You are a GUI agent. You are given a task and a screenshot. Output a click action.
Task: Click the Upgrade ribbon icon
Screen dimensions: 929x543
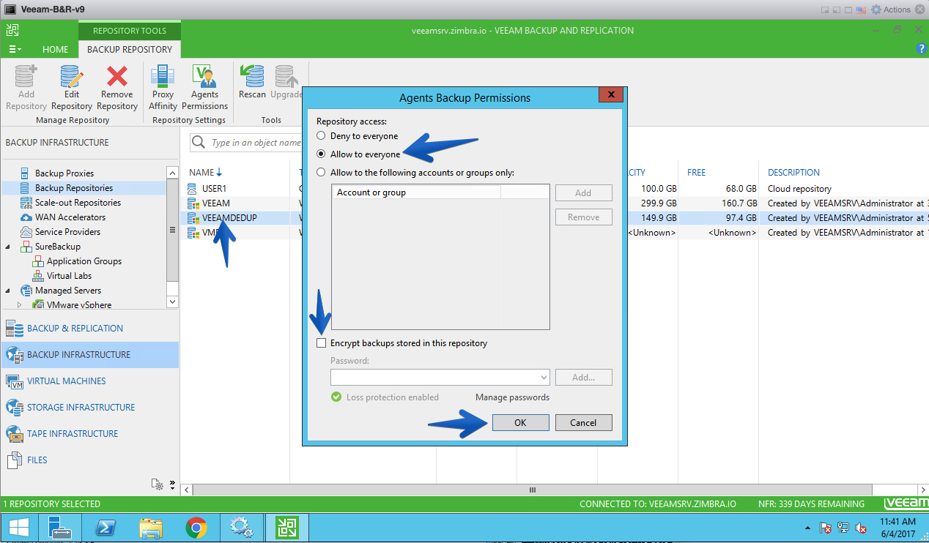pos(286,82)
